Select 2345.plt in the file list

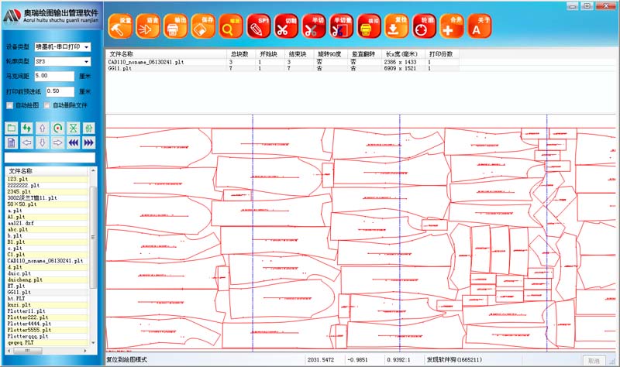pos(46,192)
